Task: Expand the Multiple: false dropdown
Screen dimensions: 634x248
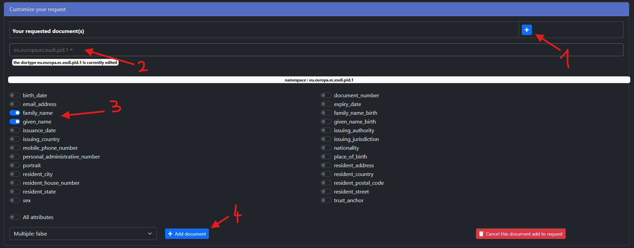Action: 83,234
